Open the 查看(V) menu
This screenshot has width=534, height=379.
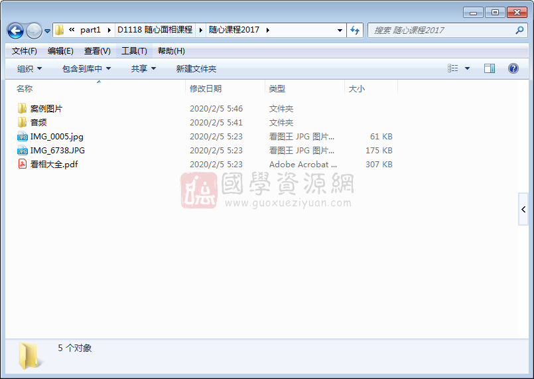[97, 51]
